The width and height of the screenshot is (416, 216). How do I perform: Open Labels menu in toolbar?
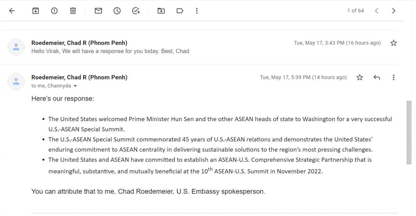pyautogui.click(x=180, y=11)
